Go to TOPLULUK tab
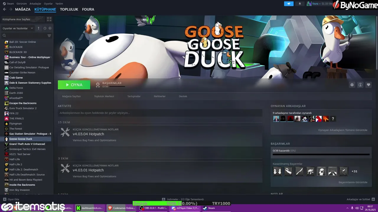Screen dimensions: 378x212 [x=69, y=9]
